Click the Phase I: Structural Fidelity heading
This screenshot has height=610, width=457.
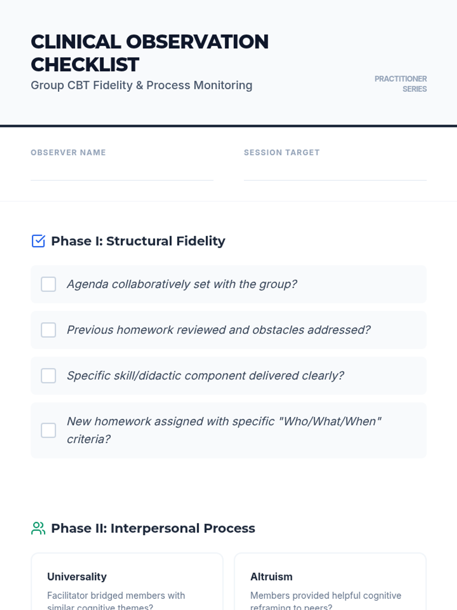coord(138,241)
